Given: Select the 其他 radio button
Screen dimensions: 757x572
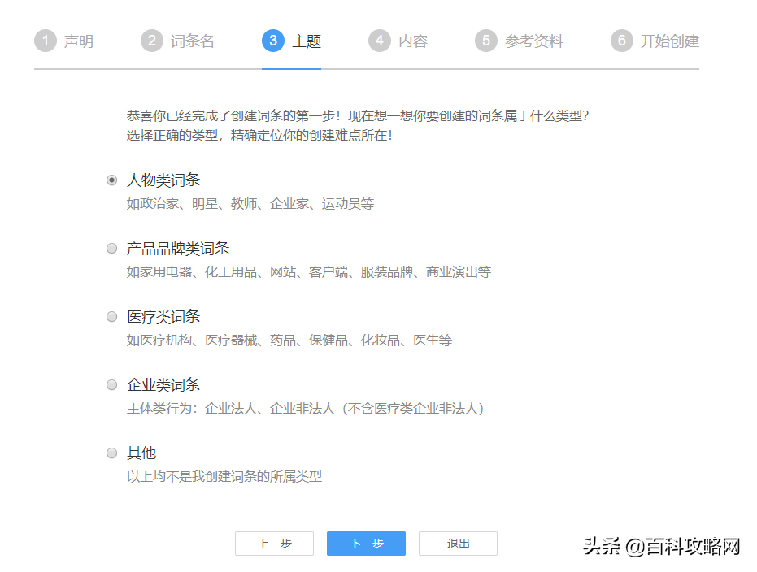Looking at the screenshot, I should (x=112, y=453).
